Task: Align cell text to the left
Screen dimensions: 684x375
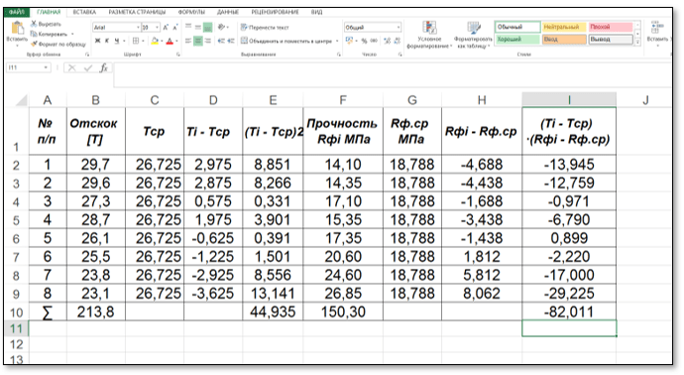Action: [x=188, y=41]
